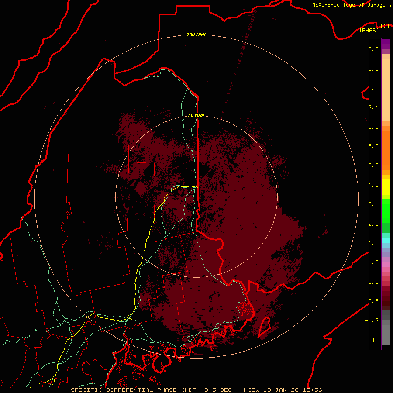Pick the yellow segment of the color bar
Image resolution: width=393 pixels, height=393 pixels.
point(386,187)
